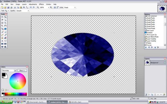Select the Freeform Shape tool
Viewport: 167px width, 104px height.
point(5,47)
